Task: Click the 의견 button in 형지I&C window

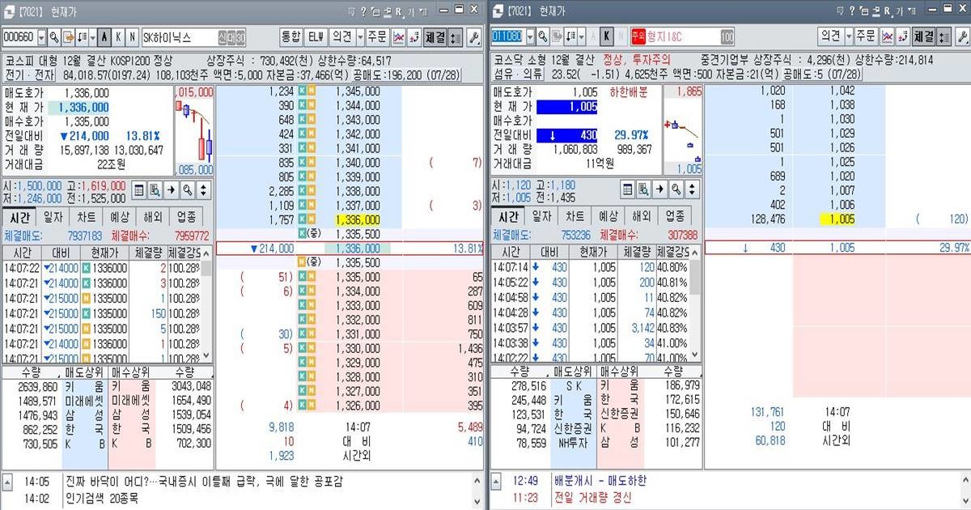Action: coord(830,37)
